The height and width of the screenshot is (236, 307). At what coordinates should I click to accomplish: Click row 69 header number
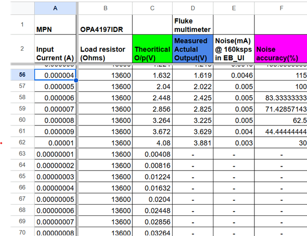(x=22, y=221)
